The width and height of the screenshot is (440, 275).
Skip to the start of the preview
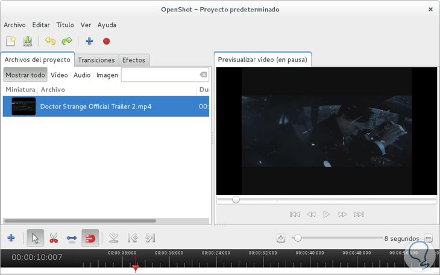[295, 214]
